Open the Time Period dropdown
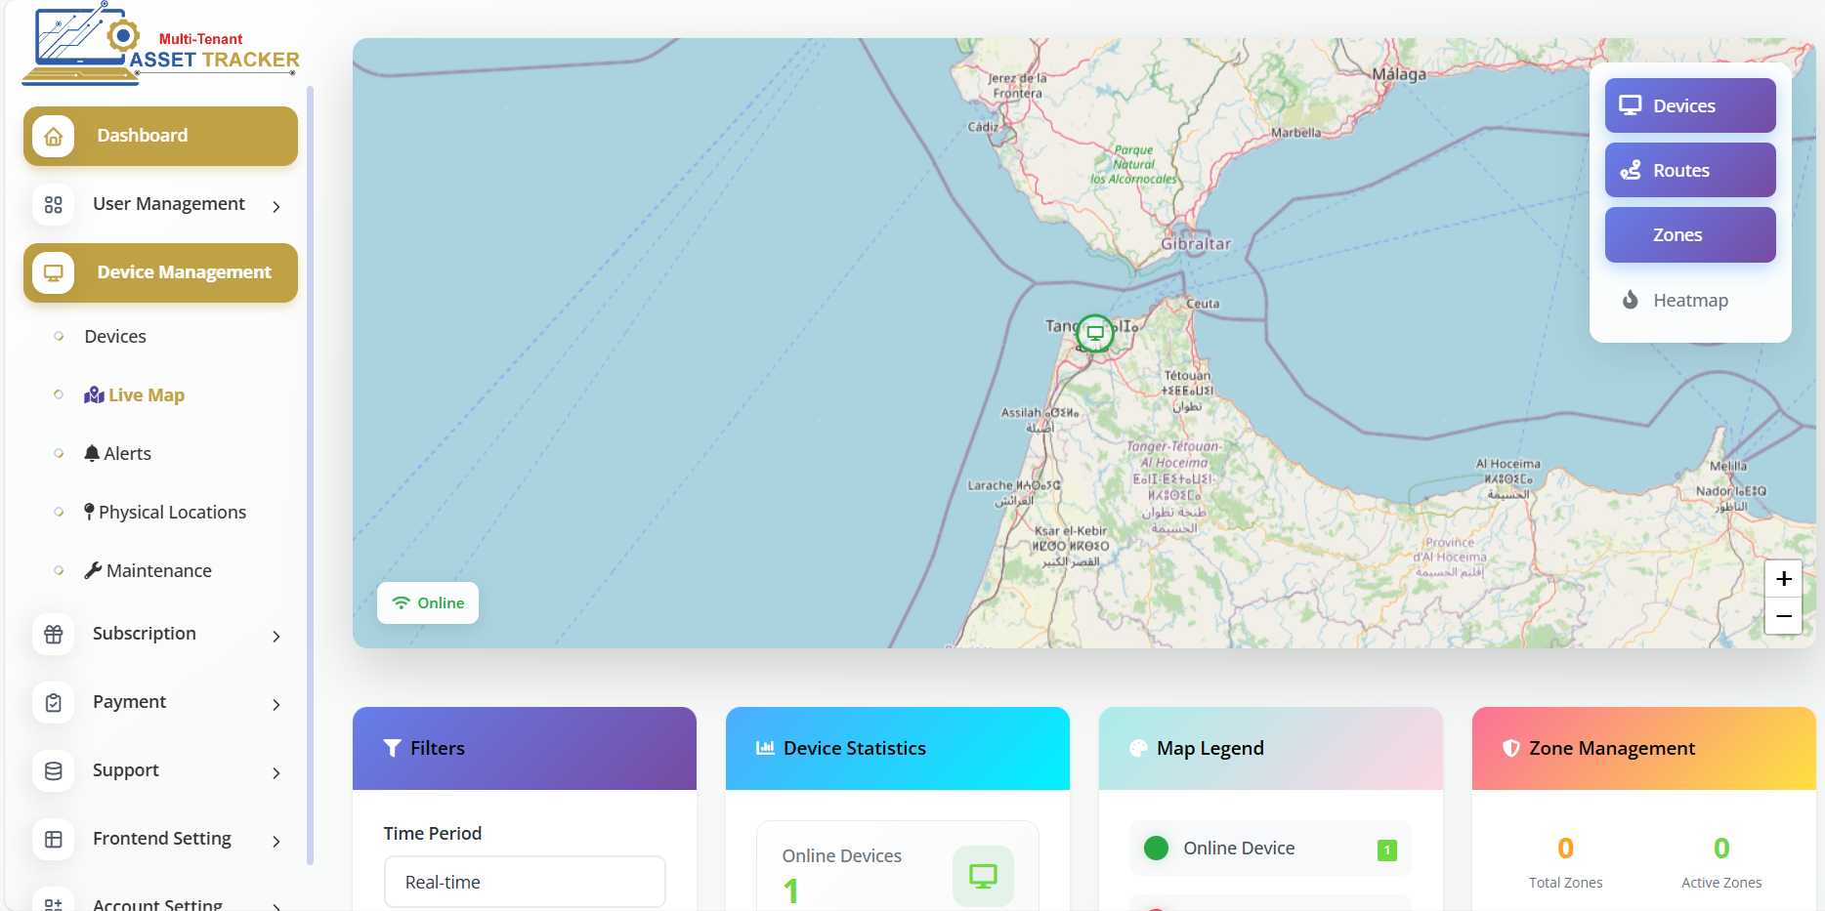Image resolution: width=1825 pixels, height=911 pixels. pos(525,882)
